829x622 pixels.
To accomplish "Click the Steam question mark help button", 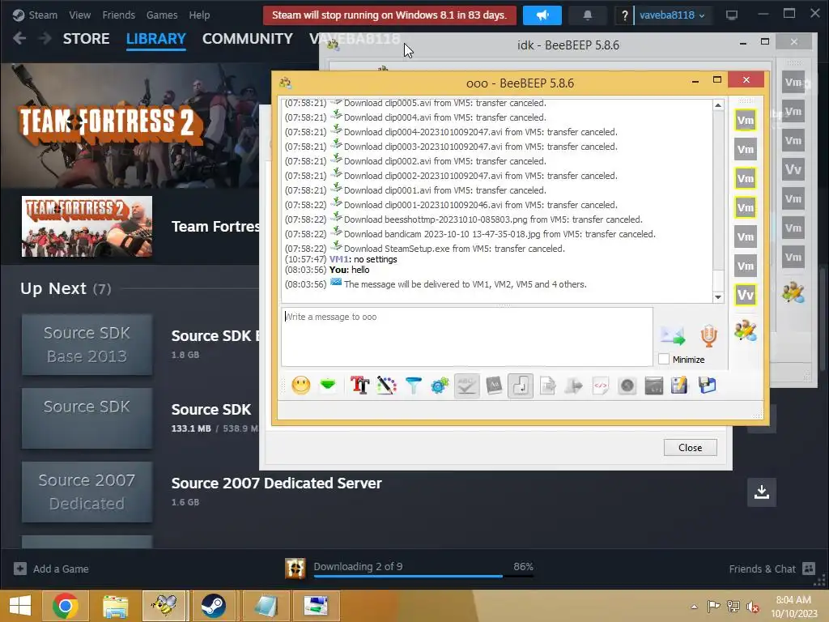I will 624,15.
